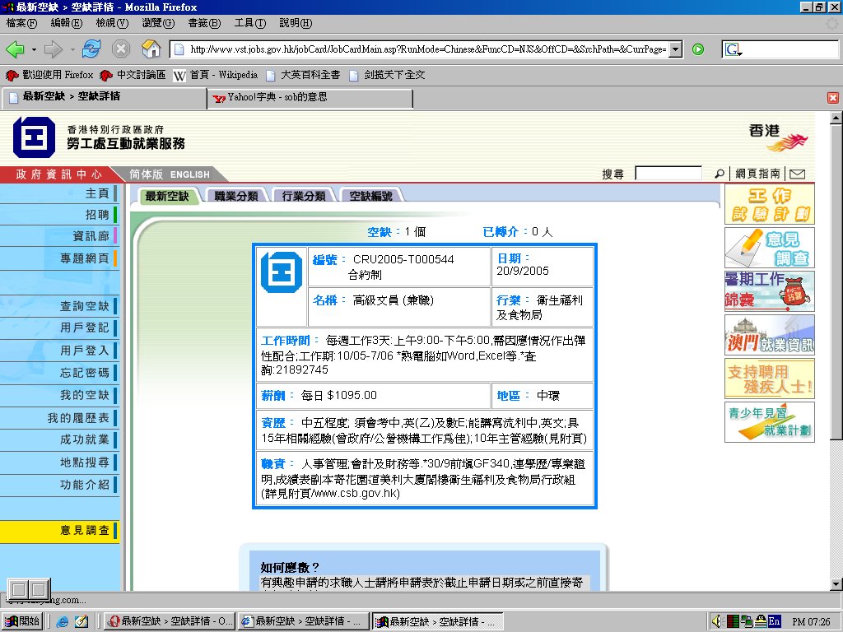Switch to the Yahoo!字典 browser tab
Viewport: 843px width, 632px height.
309,97
